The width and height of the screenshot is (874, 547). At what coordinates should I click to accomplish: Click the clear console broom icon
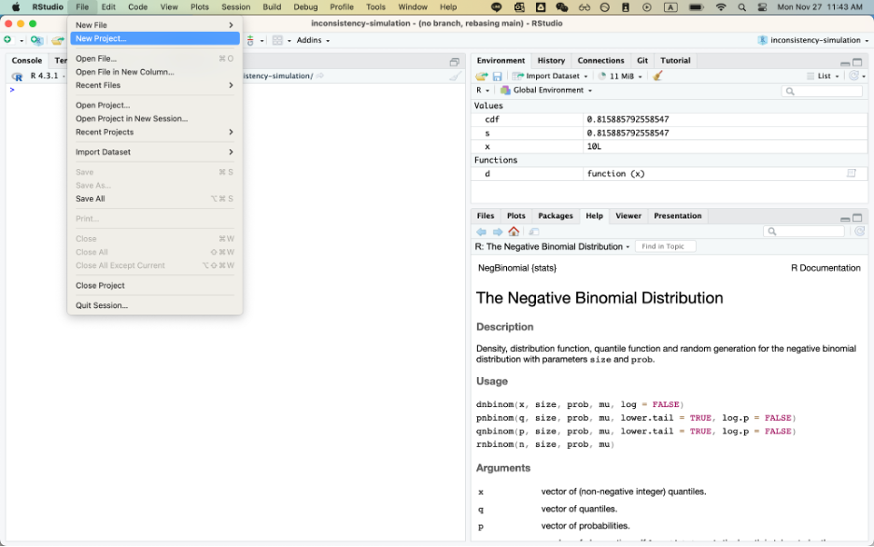coord(456,76)
